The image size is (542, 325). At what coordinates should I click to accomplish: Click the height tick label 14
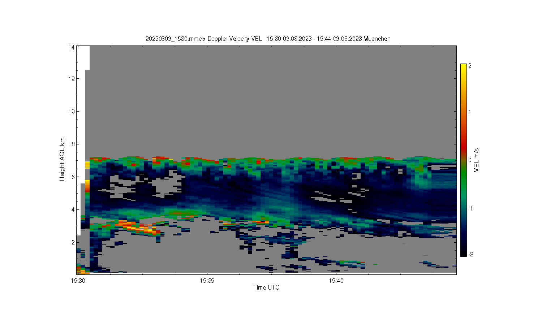pyautogui.click(x=72, y=47)
